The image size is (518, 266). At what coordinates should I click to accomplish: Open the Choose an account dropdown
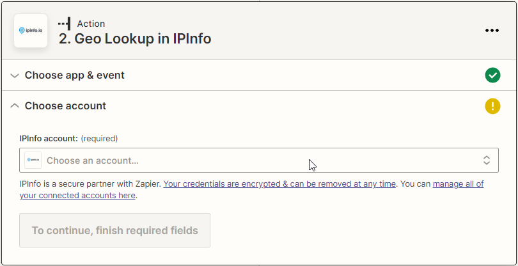pos(256,160)
